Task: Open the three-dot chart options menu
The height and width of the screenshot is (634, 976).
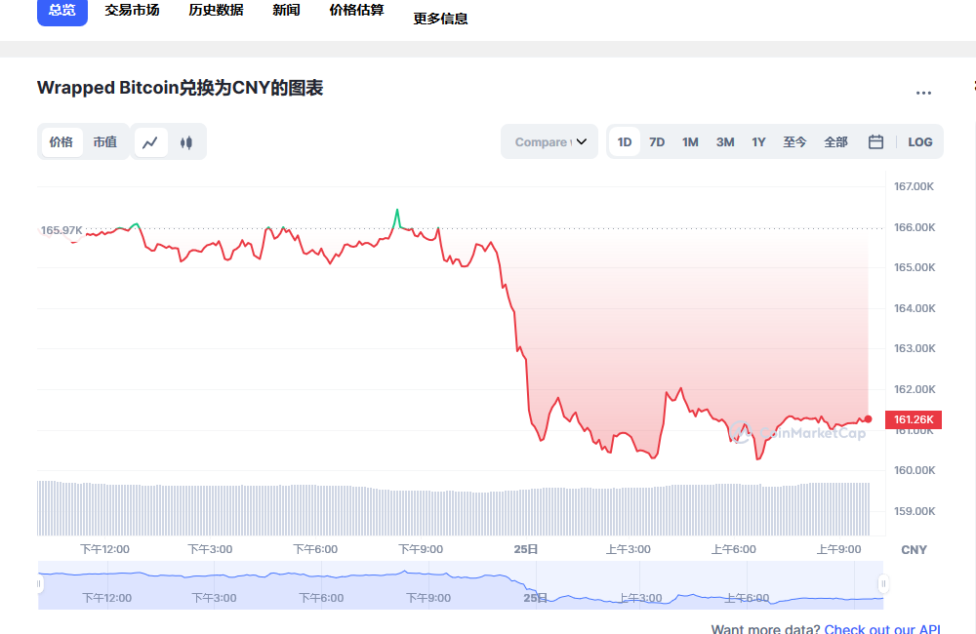Action: pyautogui.click(x=923, y=93)
